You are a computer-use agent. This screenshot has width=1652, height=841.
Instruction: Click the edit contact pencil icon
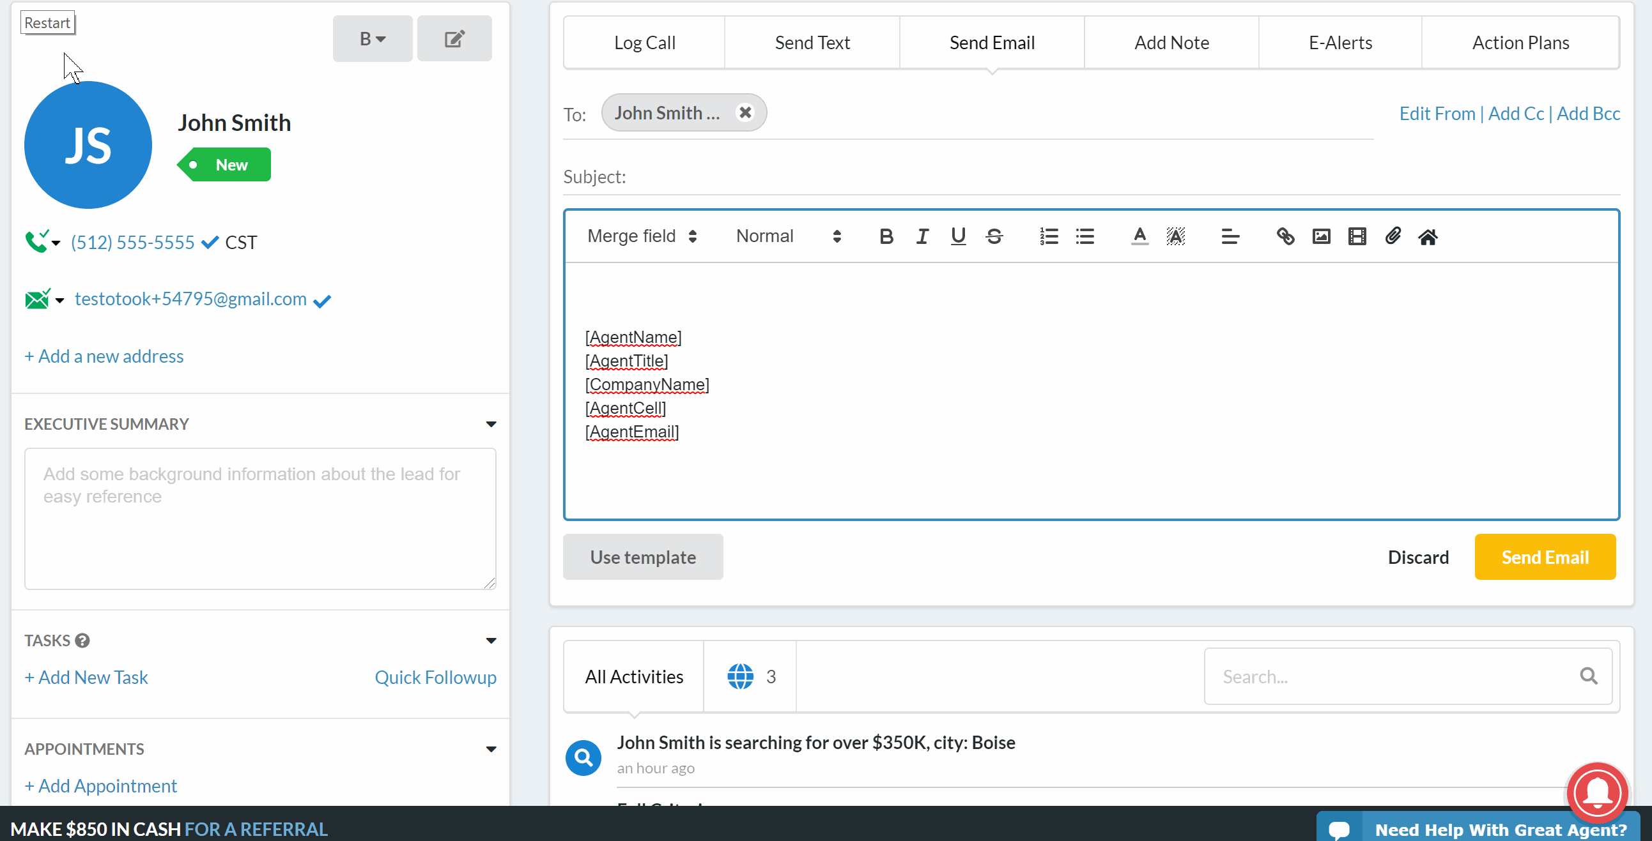pos(454,39)
